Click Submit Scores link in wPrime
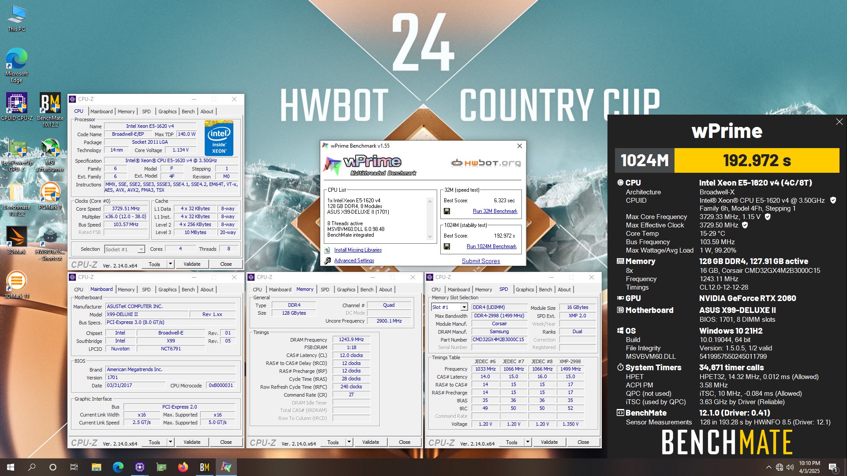This screenshot has height=476, width=847. [481, 261]
